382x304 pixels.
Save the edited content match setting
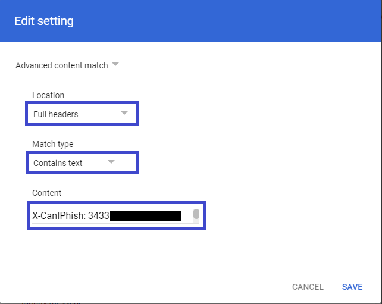(x=352, y=287)
